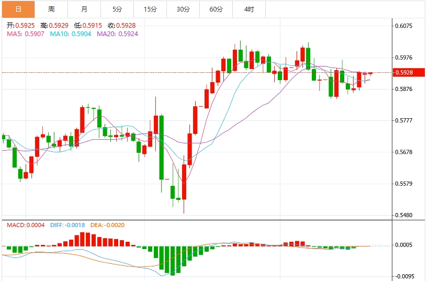Click the MA10: 0.5904 legend label
This screenshot has width=429, height=281.
click(70, 34)
